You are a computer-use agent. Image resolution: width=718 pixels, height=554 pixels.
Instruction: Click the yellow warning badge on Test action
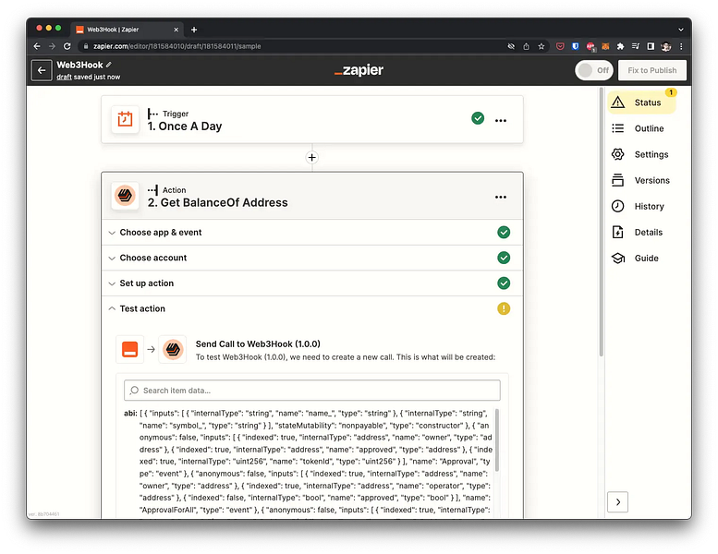pyautogui.click(x=504, y=308)
